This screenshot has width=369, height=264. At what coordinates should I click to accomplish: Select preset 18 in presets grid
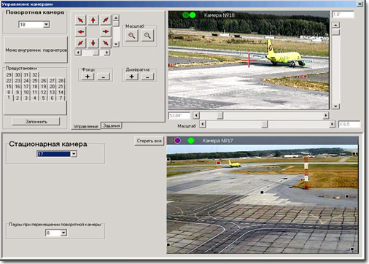tap(35, 87)
